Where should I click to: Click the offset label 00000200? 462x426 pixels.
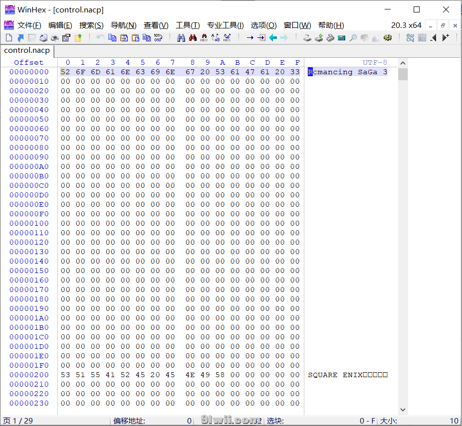click(x=29, y=375)
